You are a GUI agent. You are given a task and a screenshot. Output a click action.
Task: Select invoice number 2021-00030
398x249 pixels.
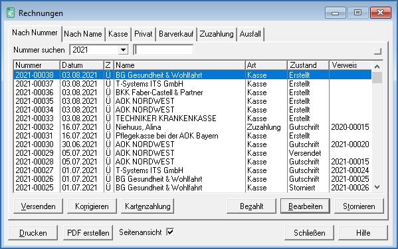tap(35, 144)
